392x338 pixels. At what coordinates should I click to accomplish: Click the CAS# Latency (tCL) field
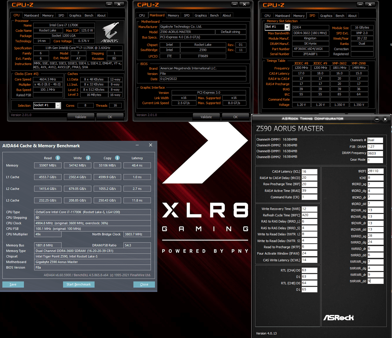[309, 171]
